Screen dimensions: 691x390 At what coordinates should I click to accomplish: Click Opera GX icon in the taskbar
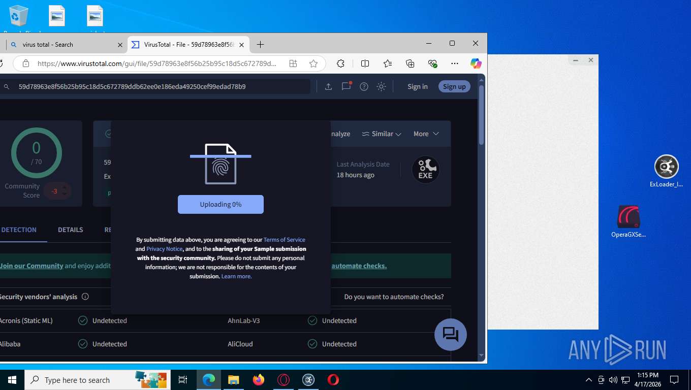click(284, 380)
